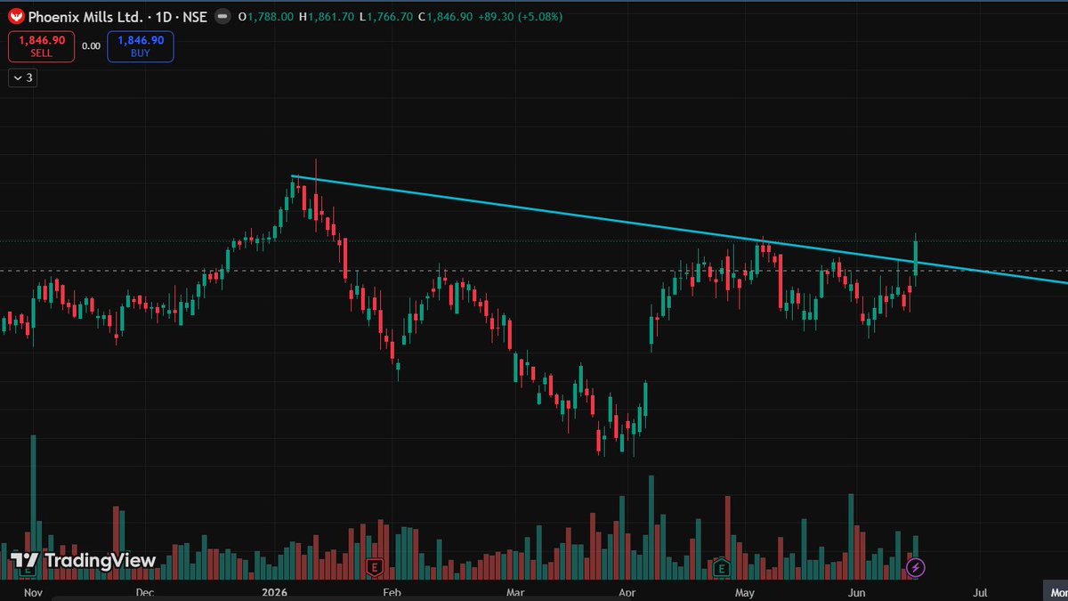
Task: Click the Apr label on time axis
Action: pos(627,592)
